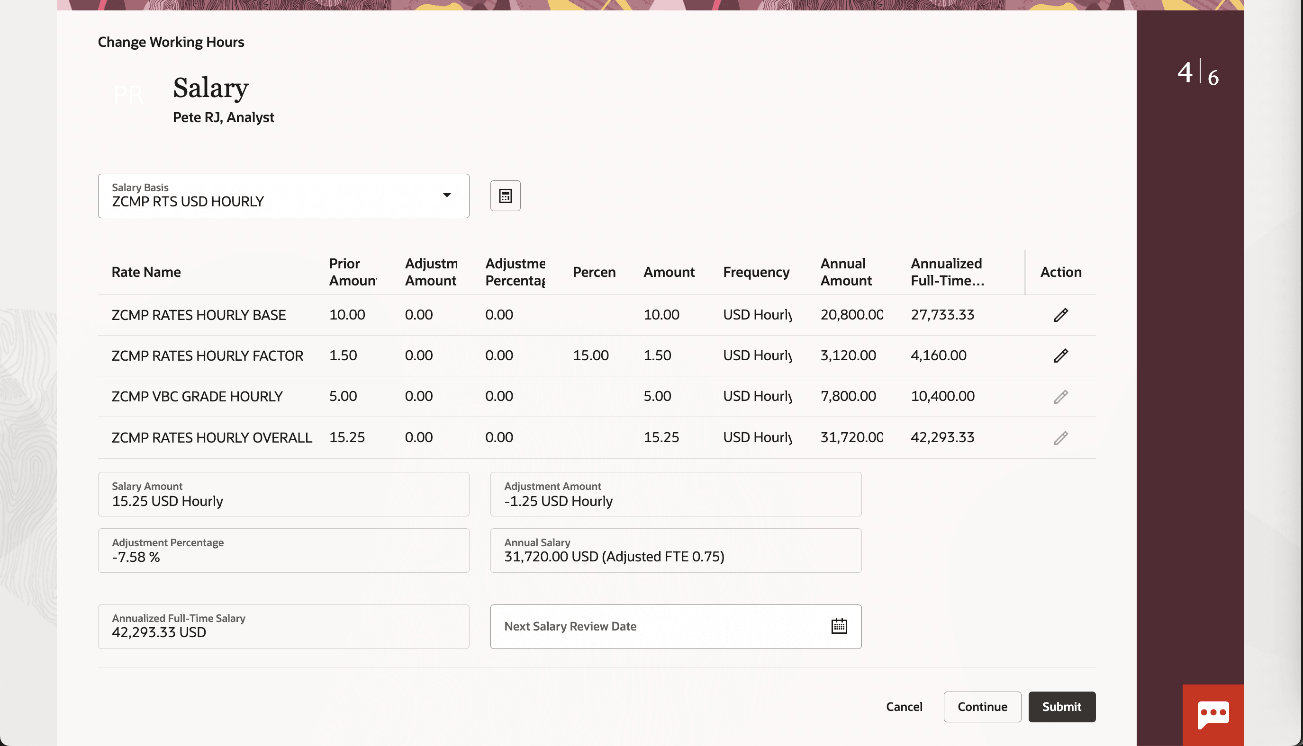Click the Continue button

click(982, 707)
